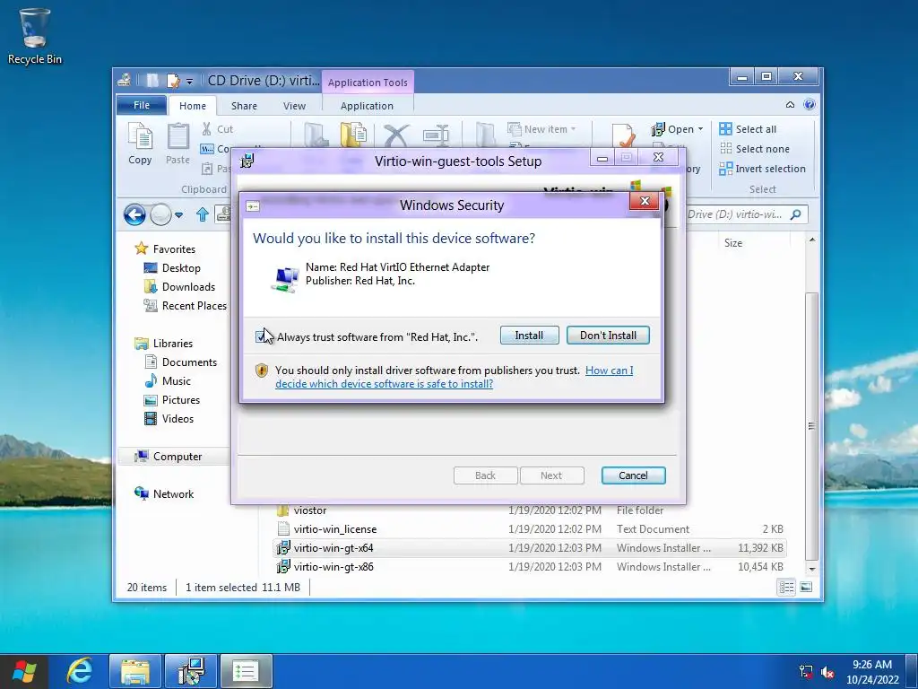Open the Recycle Bin on desktop
918x689 pixels.
(34, 36)
